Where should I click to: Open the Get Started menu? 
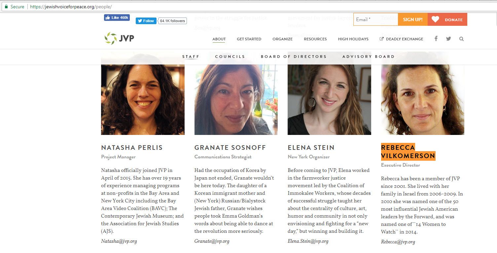click(x=249, y=39)
